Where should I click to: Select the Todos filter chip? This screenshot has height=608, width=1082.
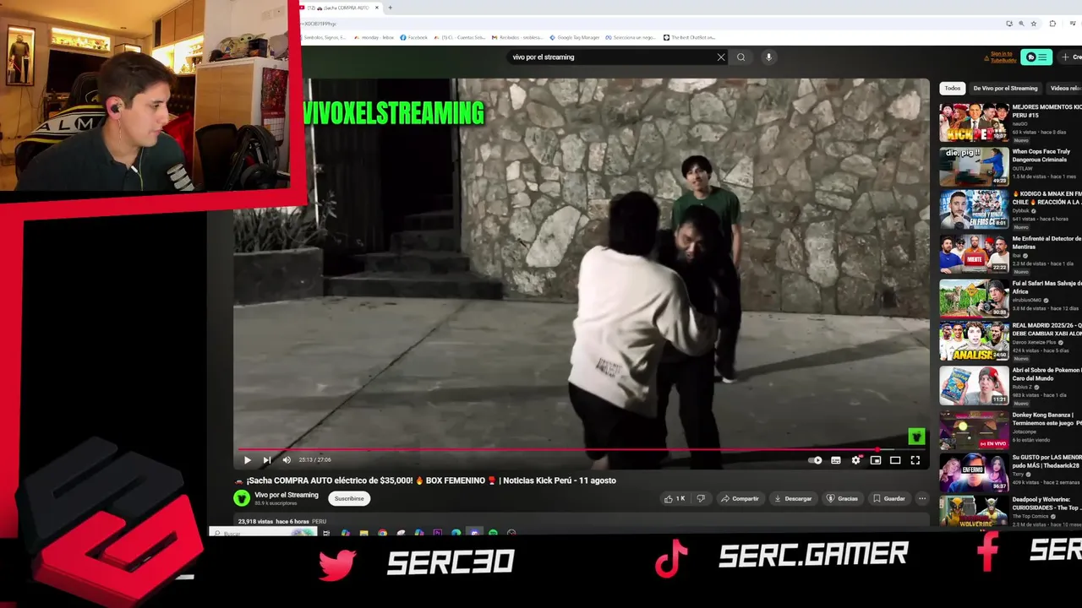pyautogui.click(x=953, y=88)
